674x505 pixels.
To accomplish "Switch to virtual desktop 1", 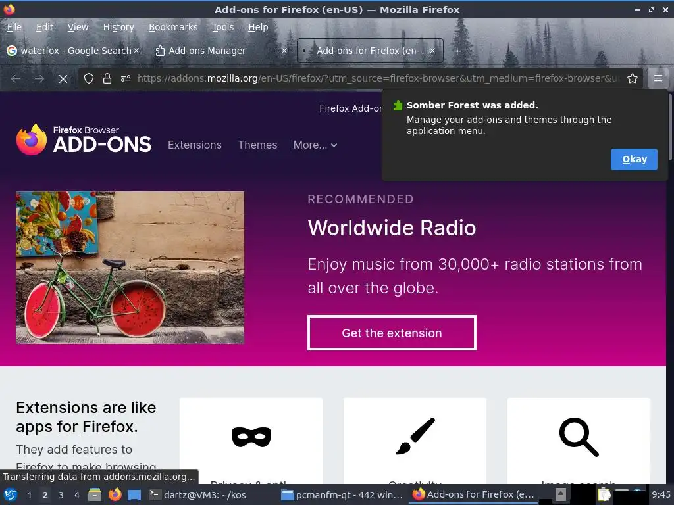I will pos(29,495).
